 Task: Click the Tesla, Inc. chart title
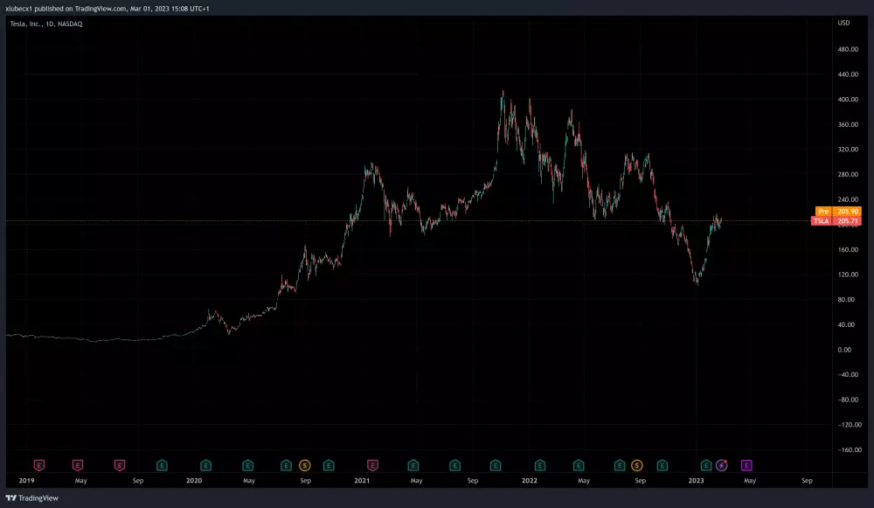click(x=45, y=22)
